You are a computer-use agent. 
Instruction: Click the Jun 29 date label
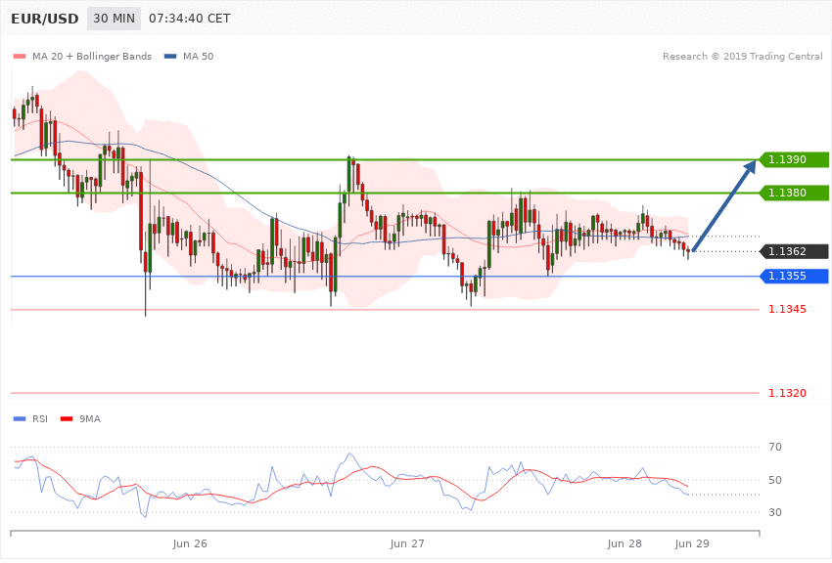pos(692,543)
